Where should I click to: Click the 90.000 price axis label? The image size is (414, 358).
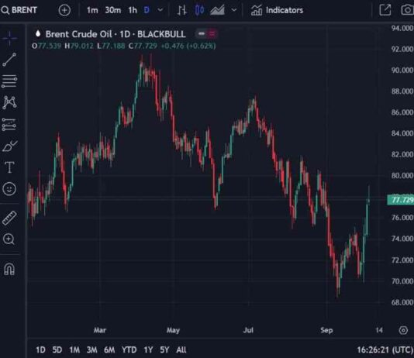[x=402, y=70]
